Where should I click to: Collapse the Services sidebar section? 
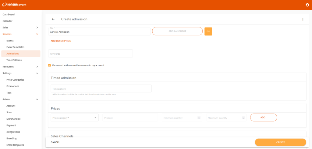37,34
